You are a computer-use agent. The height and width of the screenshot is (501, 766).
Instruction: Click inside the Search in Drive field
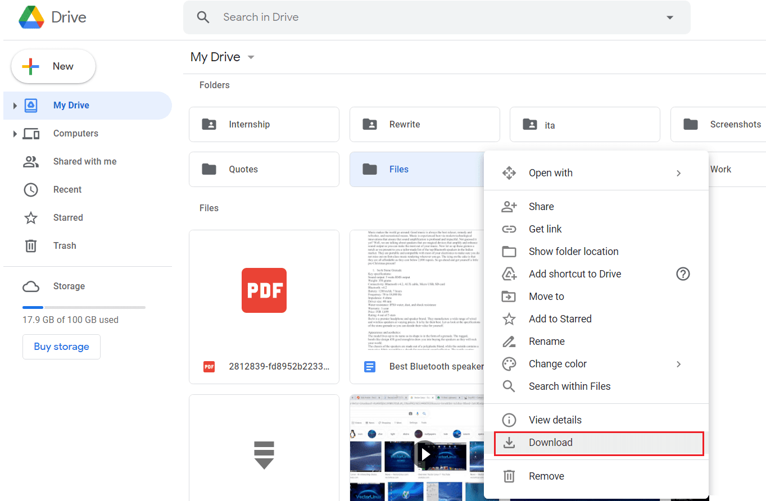tap(337, 17)
